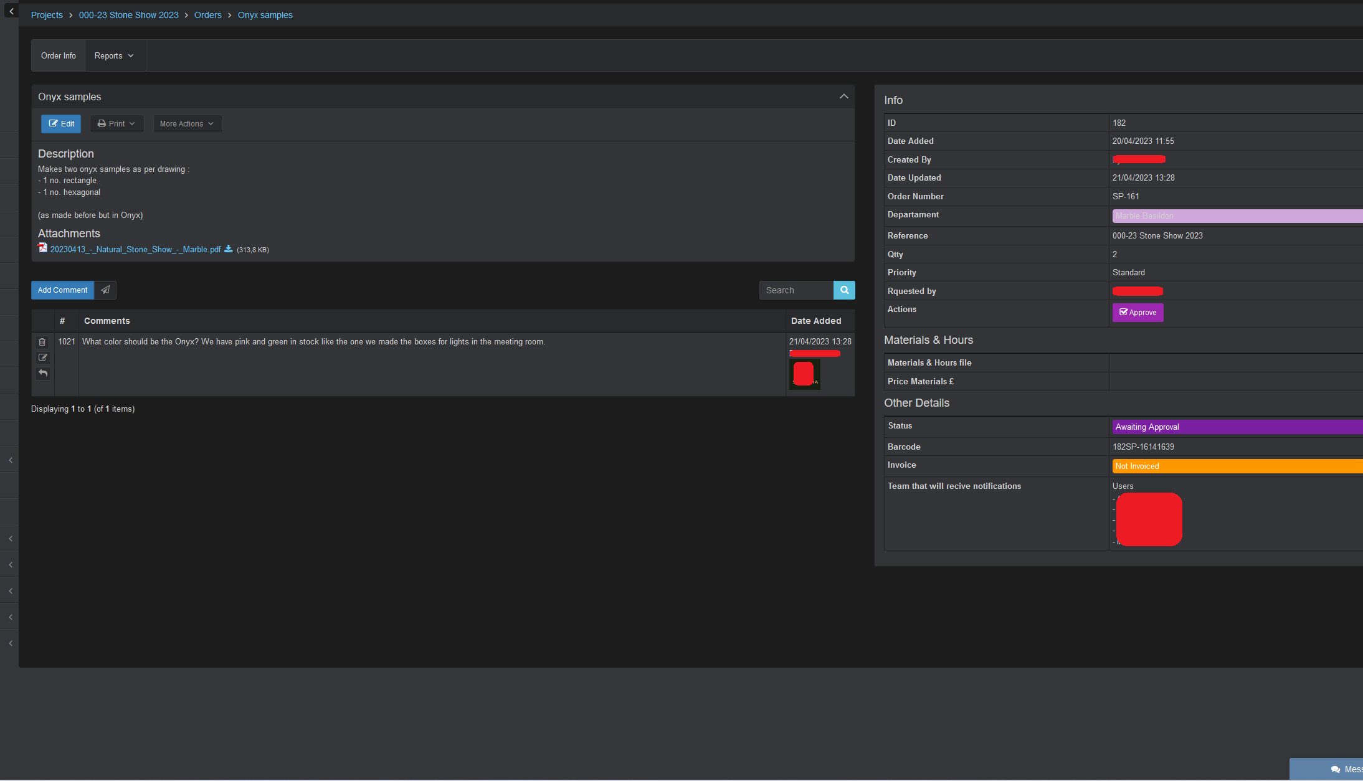Delete comment 1021 using the trash icon
Screen dimensions: 1363x781
(42, 342)
